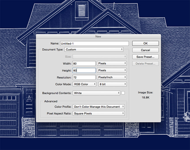Click the Save Preset button
Screen dimensions: 190x150
(x=145, y=57)
